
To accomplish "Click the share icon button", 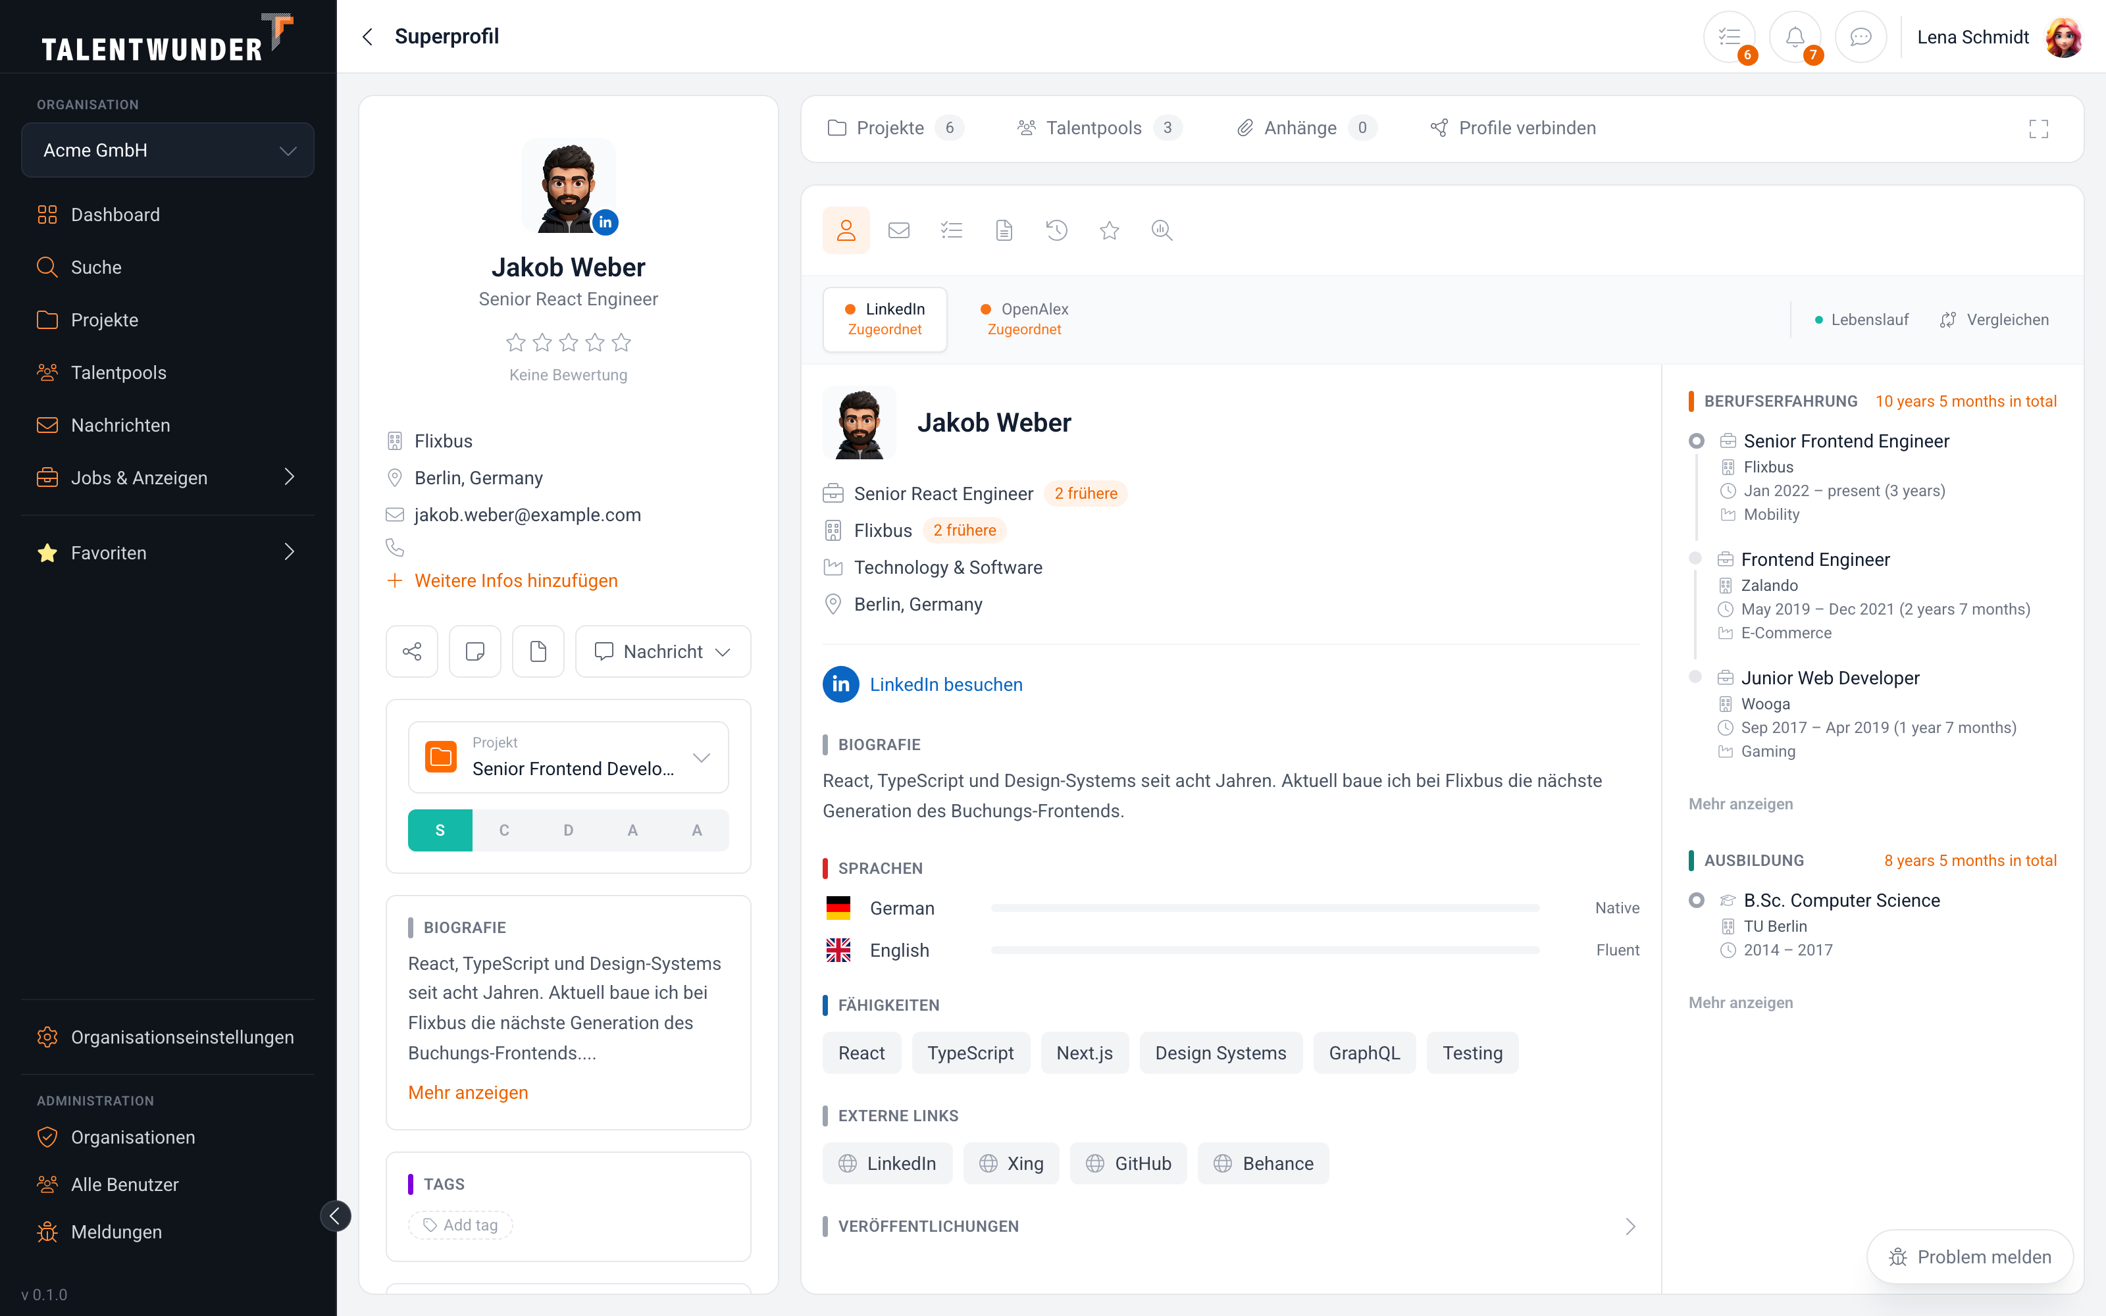I will 411,651.
